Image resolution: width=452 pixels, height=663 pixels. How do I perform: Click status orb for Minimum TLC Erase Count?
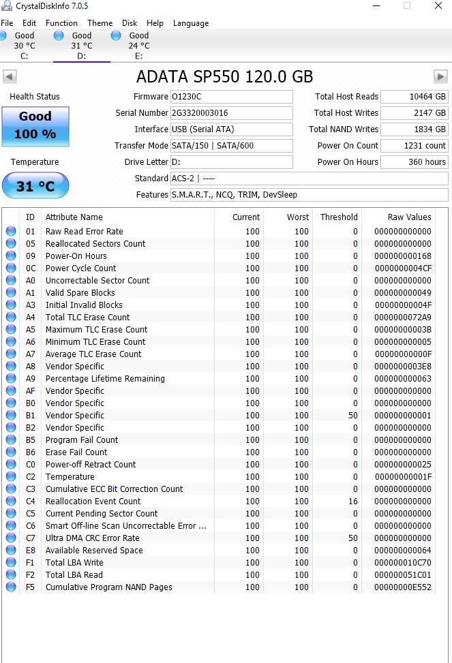pyautogui.click(x=11, y=341)
